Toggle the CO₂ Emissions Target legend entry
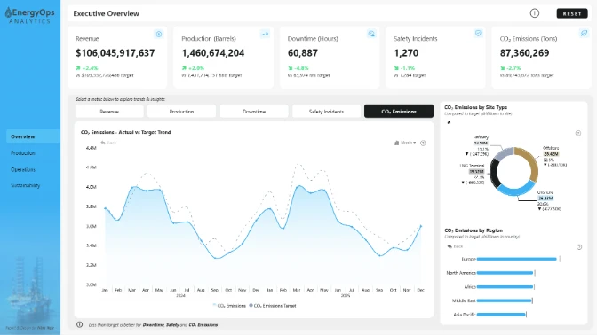Viewport: 597px width, 335px height. pos(273,306)
